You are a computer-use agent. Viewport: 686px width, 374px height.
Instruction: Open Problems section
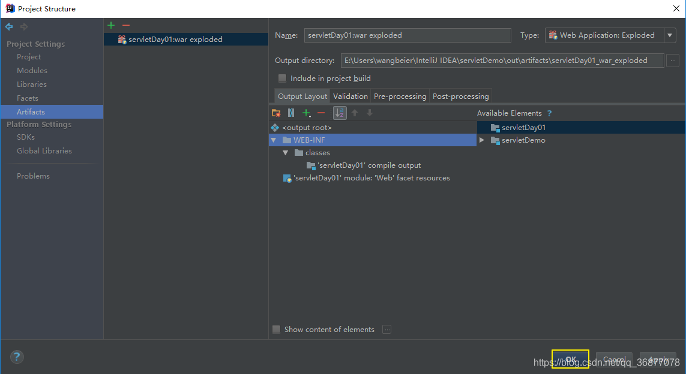pos(33,176)
